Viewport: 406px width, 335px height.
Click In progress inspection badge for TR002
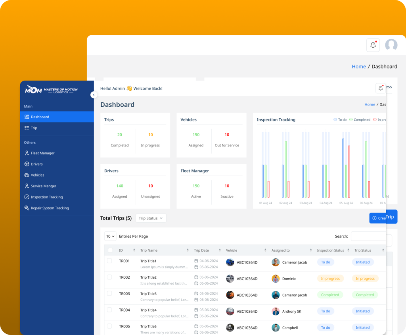330,279
